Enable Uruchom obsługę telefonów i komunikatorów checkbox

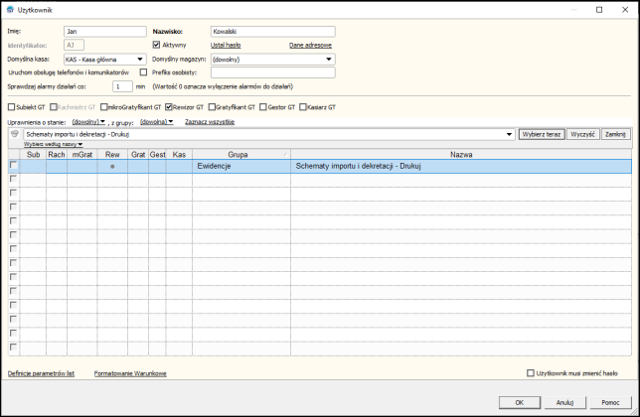pyautogui.click(x=143, y=72)
